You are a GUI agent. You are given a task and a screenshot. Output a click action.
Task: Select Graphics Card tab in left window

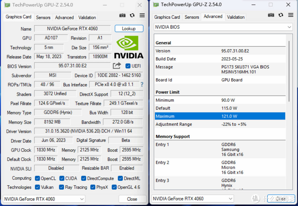(x=18, y=17)
